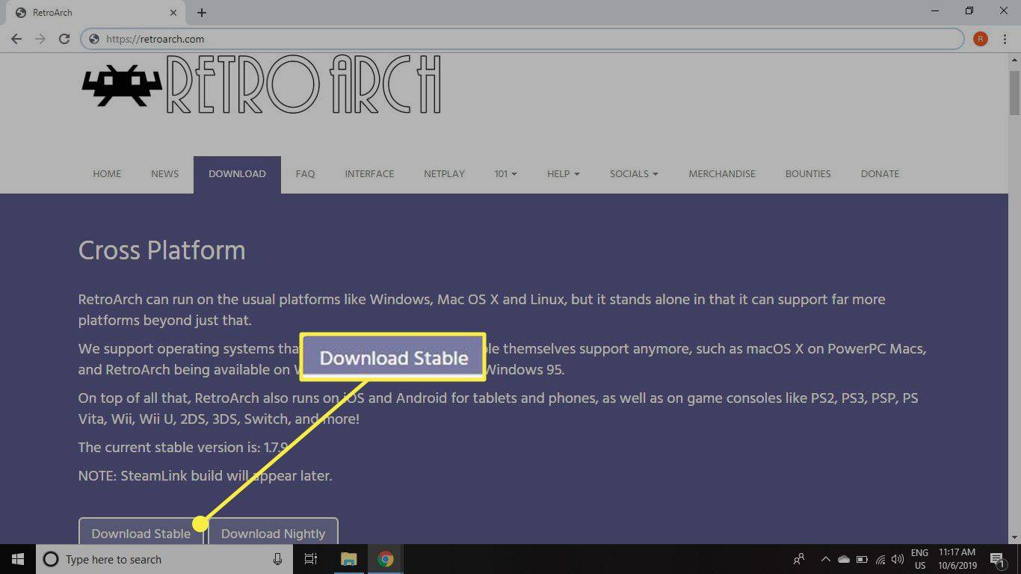The width and height of the screenshot is (1021, 574).
Task: Expand the SOCIALS dropdown menu
Action: 634,173
